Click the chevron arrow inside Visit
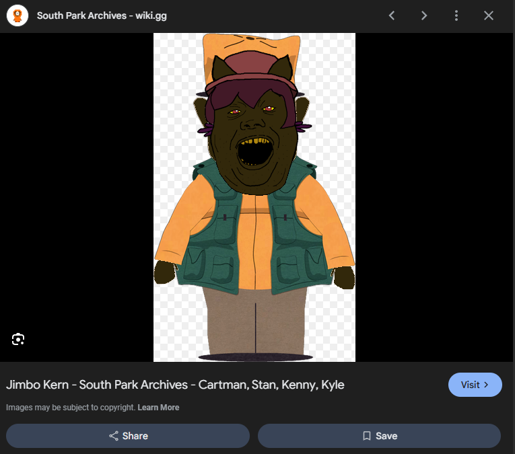 coord(486,385)
